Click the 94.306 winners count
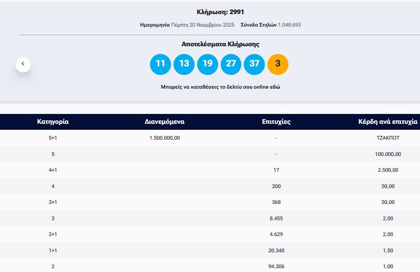 276,266
